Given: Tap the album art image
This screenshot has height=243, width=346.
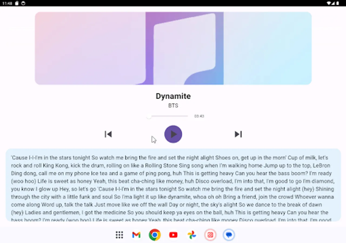Looking at the screenshot, I should tap(173, 48).
